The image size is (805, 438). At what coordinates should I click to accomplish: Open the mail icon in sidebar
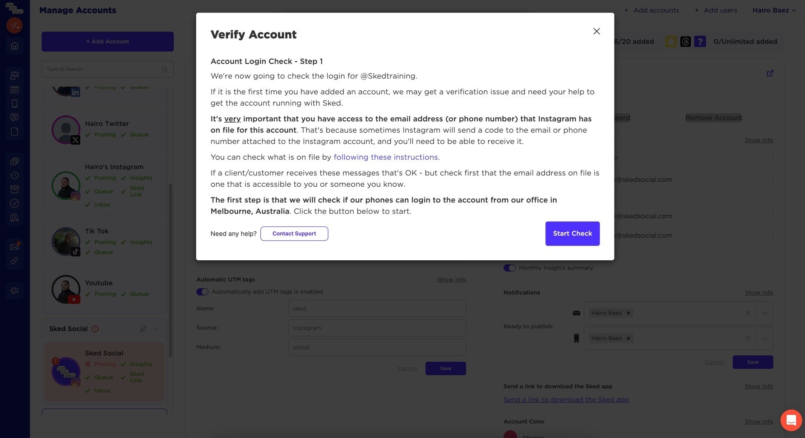[14, 246]
